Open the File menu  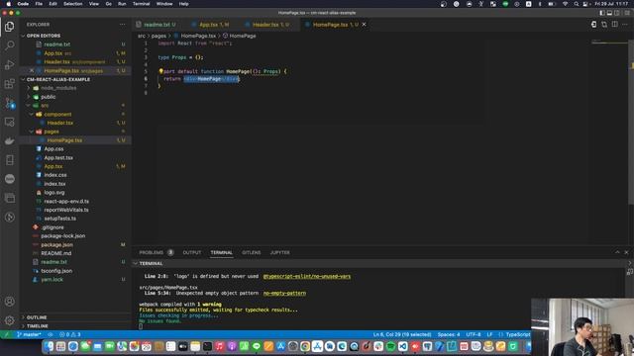39,4
